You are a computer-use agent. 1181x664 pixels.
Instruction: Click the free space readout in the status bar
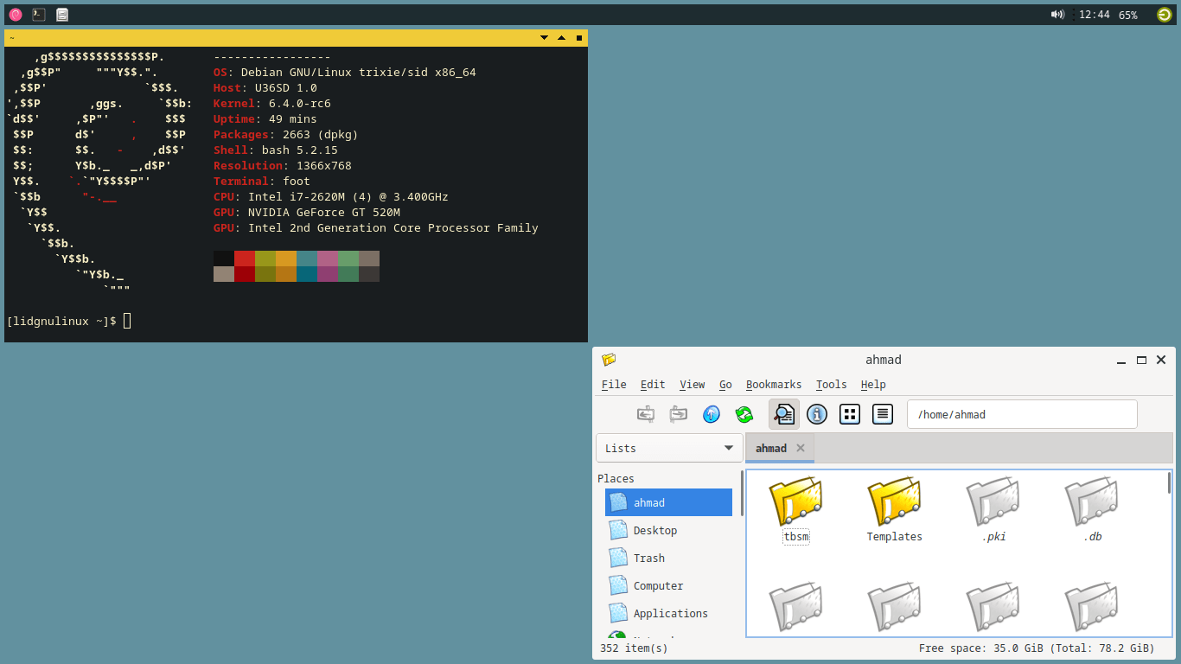click(x=1037, y=648)
